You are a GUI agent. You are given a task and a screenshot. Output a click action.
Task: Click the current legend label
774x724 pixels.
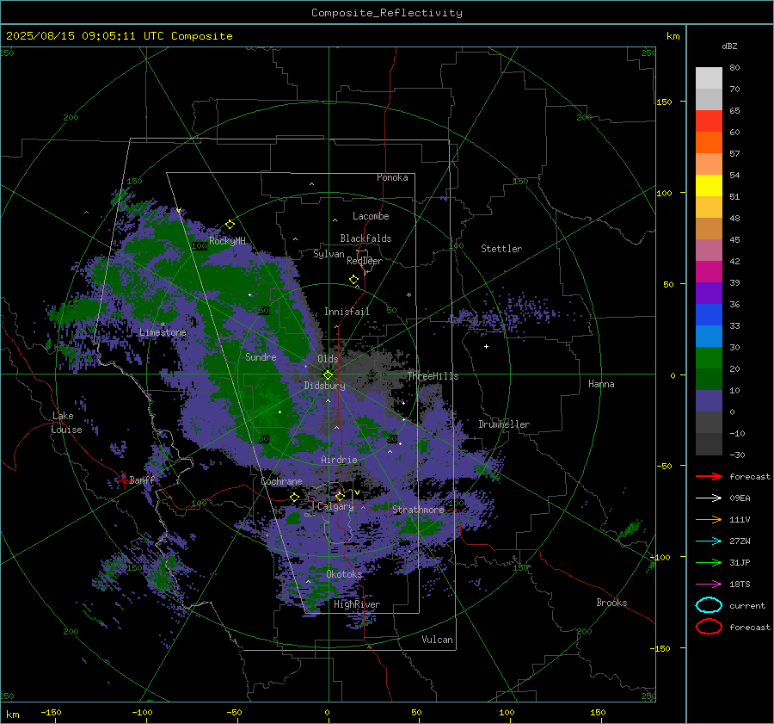[x=747, y=605]
